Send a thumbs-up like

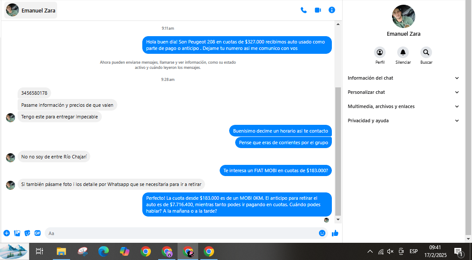[x=335, y=233]
